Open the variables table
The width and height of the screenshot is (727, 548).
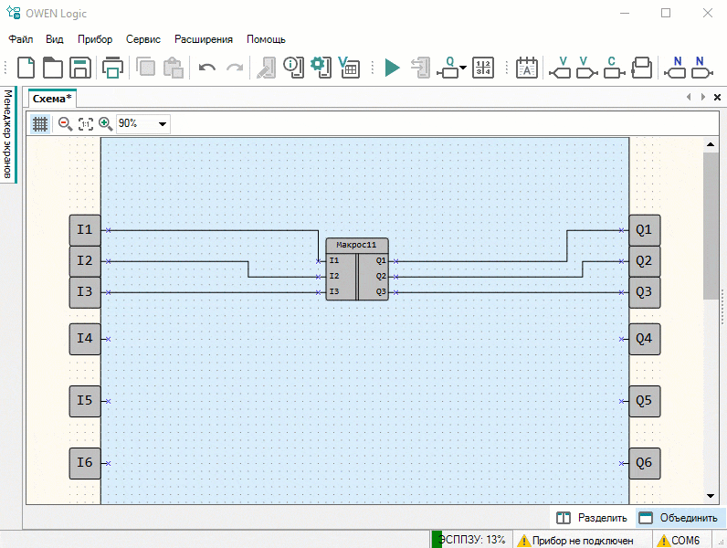[348, 68]
